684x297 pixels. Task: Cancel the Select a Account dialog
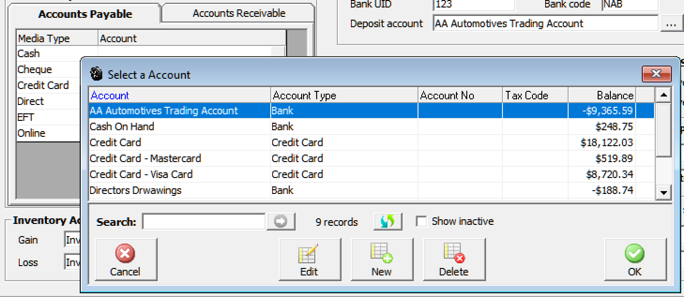[125, 259]
